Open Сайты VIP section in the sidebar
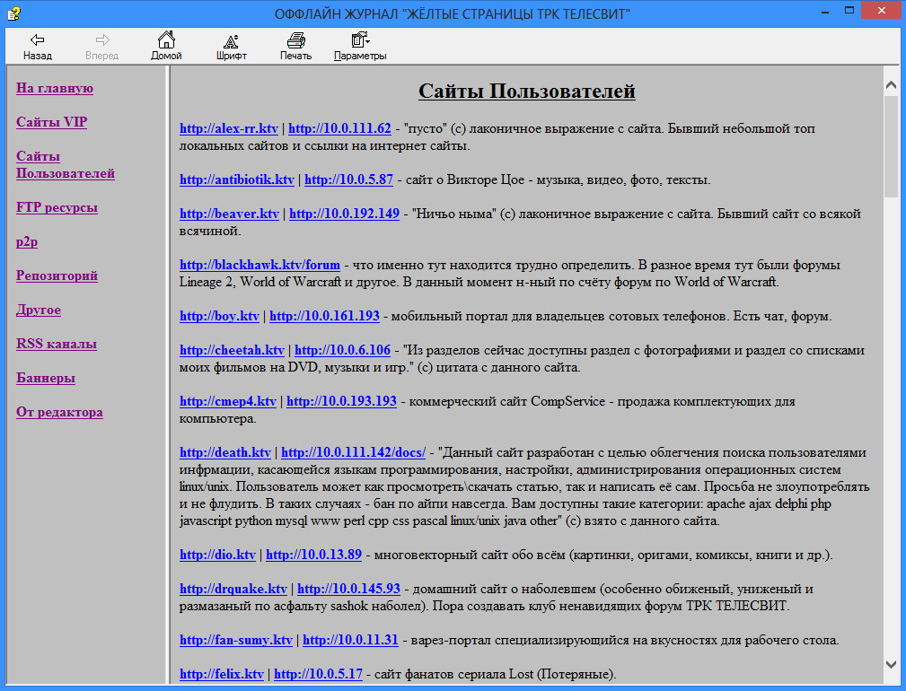Viewport: 906px width, 691px height. click(x=51, y=122)
